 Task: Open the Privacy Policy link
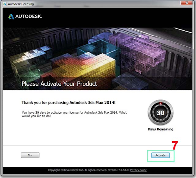138,170
